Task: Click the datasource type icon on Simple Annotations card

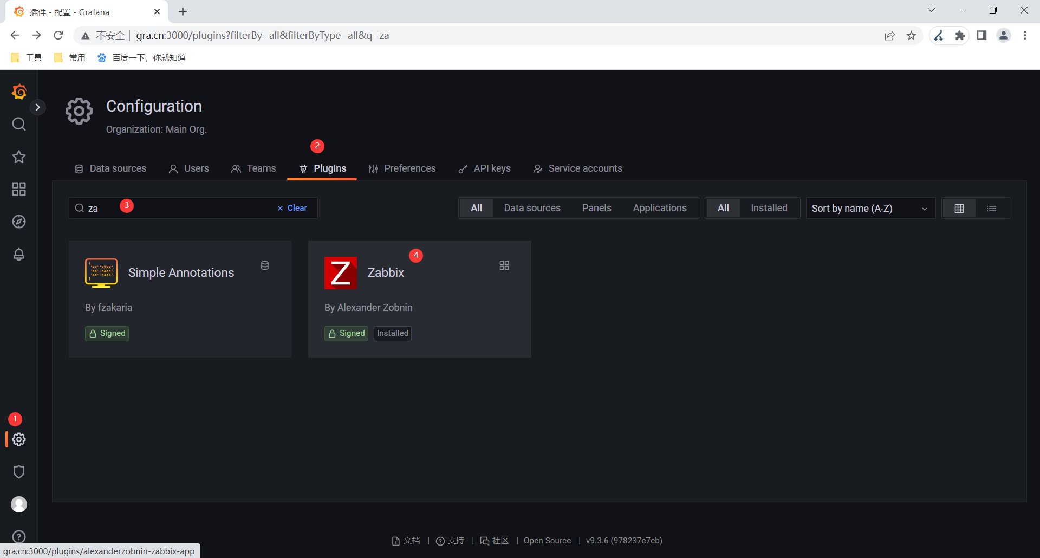Action: [x=265, y=265]
